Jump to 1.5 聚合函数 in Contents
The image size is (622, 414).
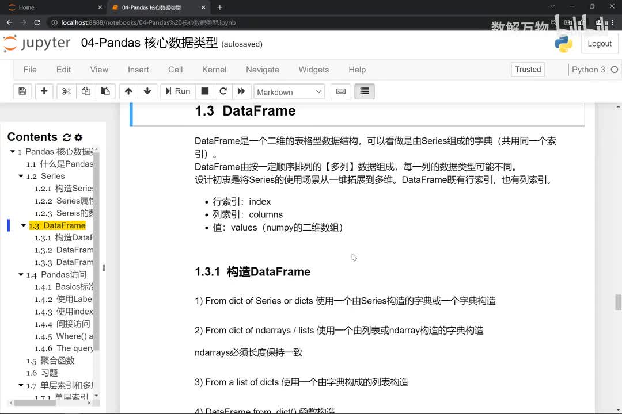coord(50,361)
